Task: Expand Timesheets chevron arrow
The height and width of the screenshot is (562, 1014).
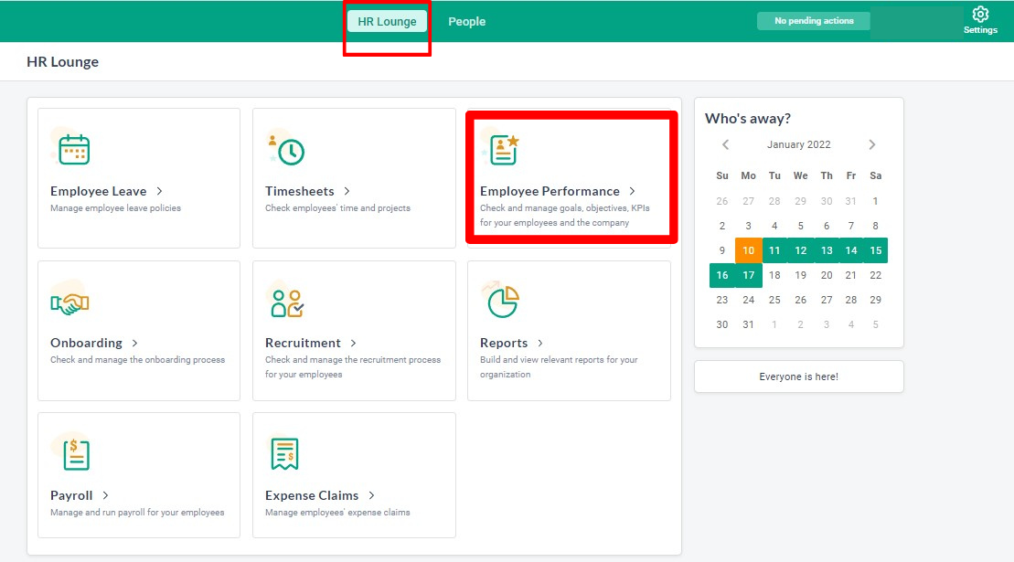Action: pos(347,191)
